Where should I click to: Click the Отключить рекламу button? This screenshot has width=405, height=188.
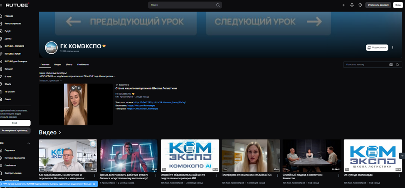(378, 5)
